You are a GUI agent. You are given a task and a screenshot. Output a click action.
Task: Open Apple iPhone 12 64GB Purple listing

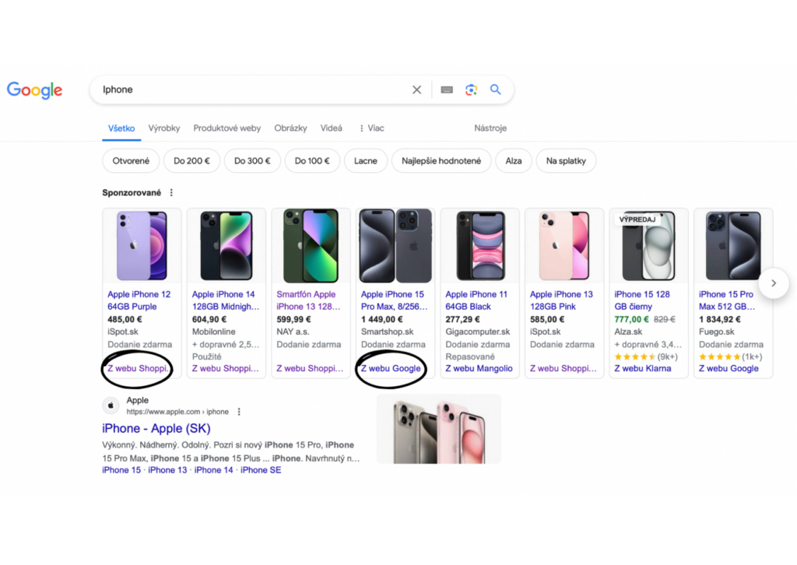(139, 300)
